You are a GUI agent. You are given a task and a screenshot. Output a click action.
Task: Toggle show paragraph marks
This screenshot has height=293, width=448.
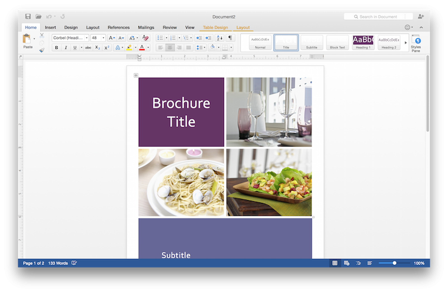[230, 38]
